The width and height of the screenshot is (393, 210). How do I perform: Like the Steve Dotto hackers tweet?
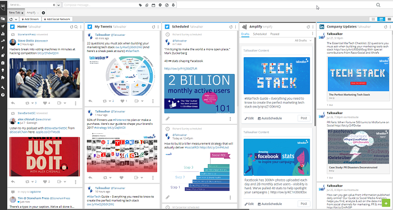pyautogui.click(x=45, y=103)
